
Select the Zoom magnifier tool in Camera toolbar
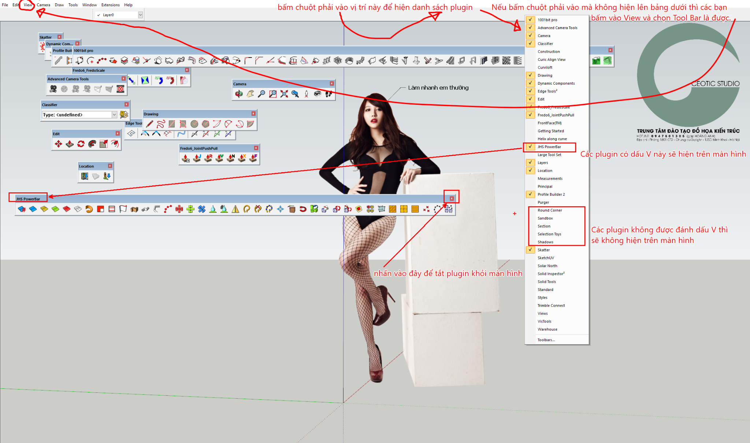(261, 94)
